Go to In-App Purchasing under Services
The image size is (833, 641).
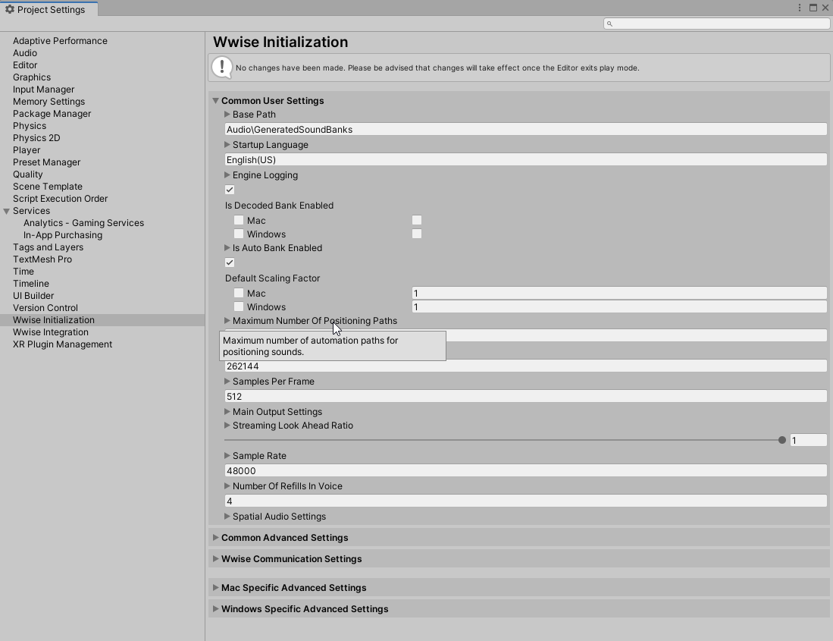pos(63,235)
